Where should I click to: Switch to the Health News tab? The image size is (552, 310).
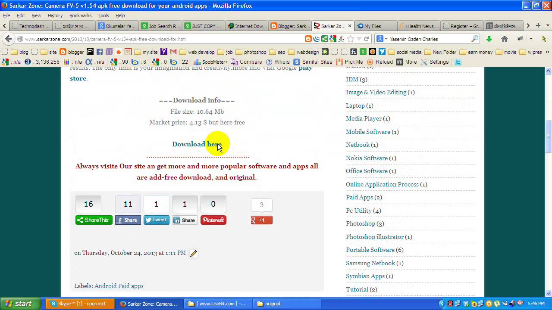(419, 26)
